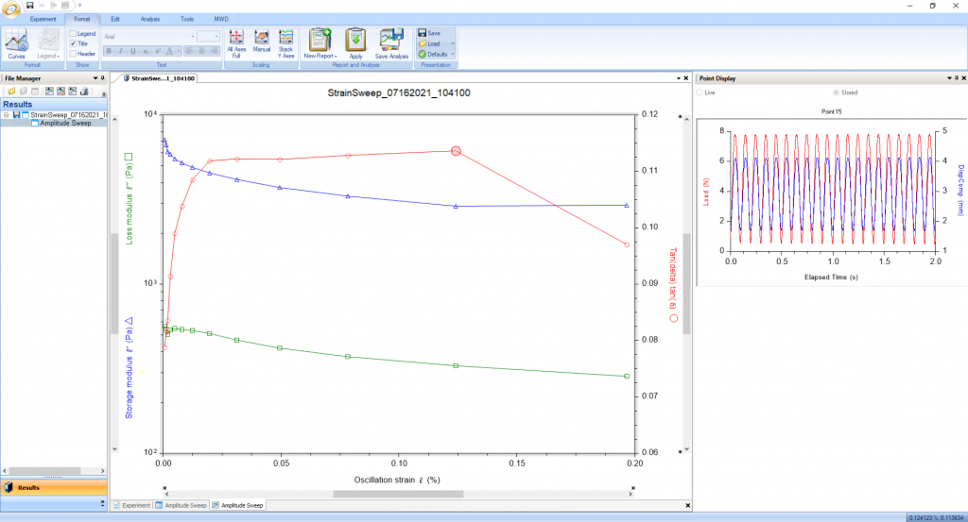Click Stack Y Axes

(x=285, y=43)
